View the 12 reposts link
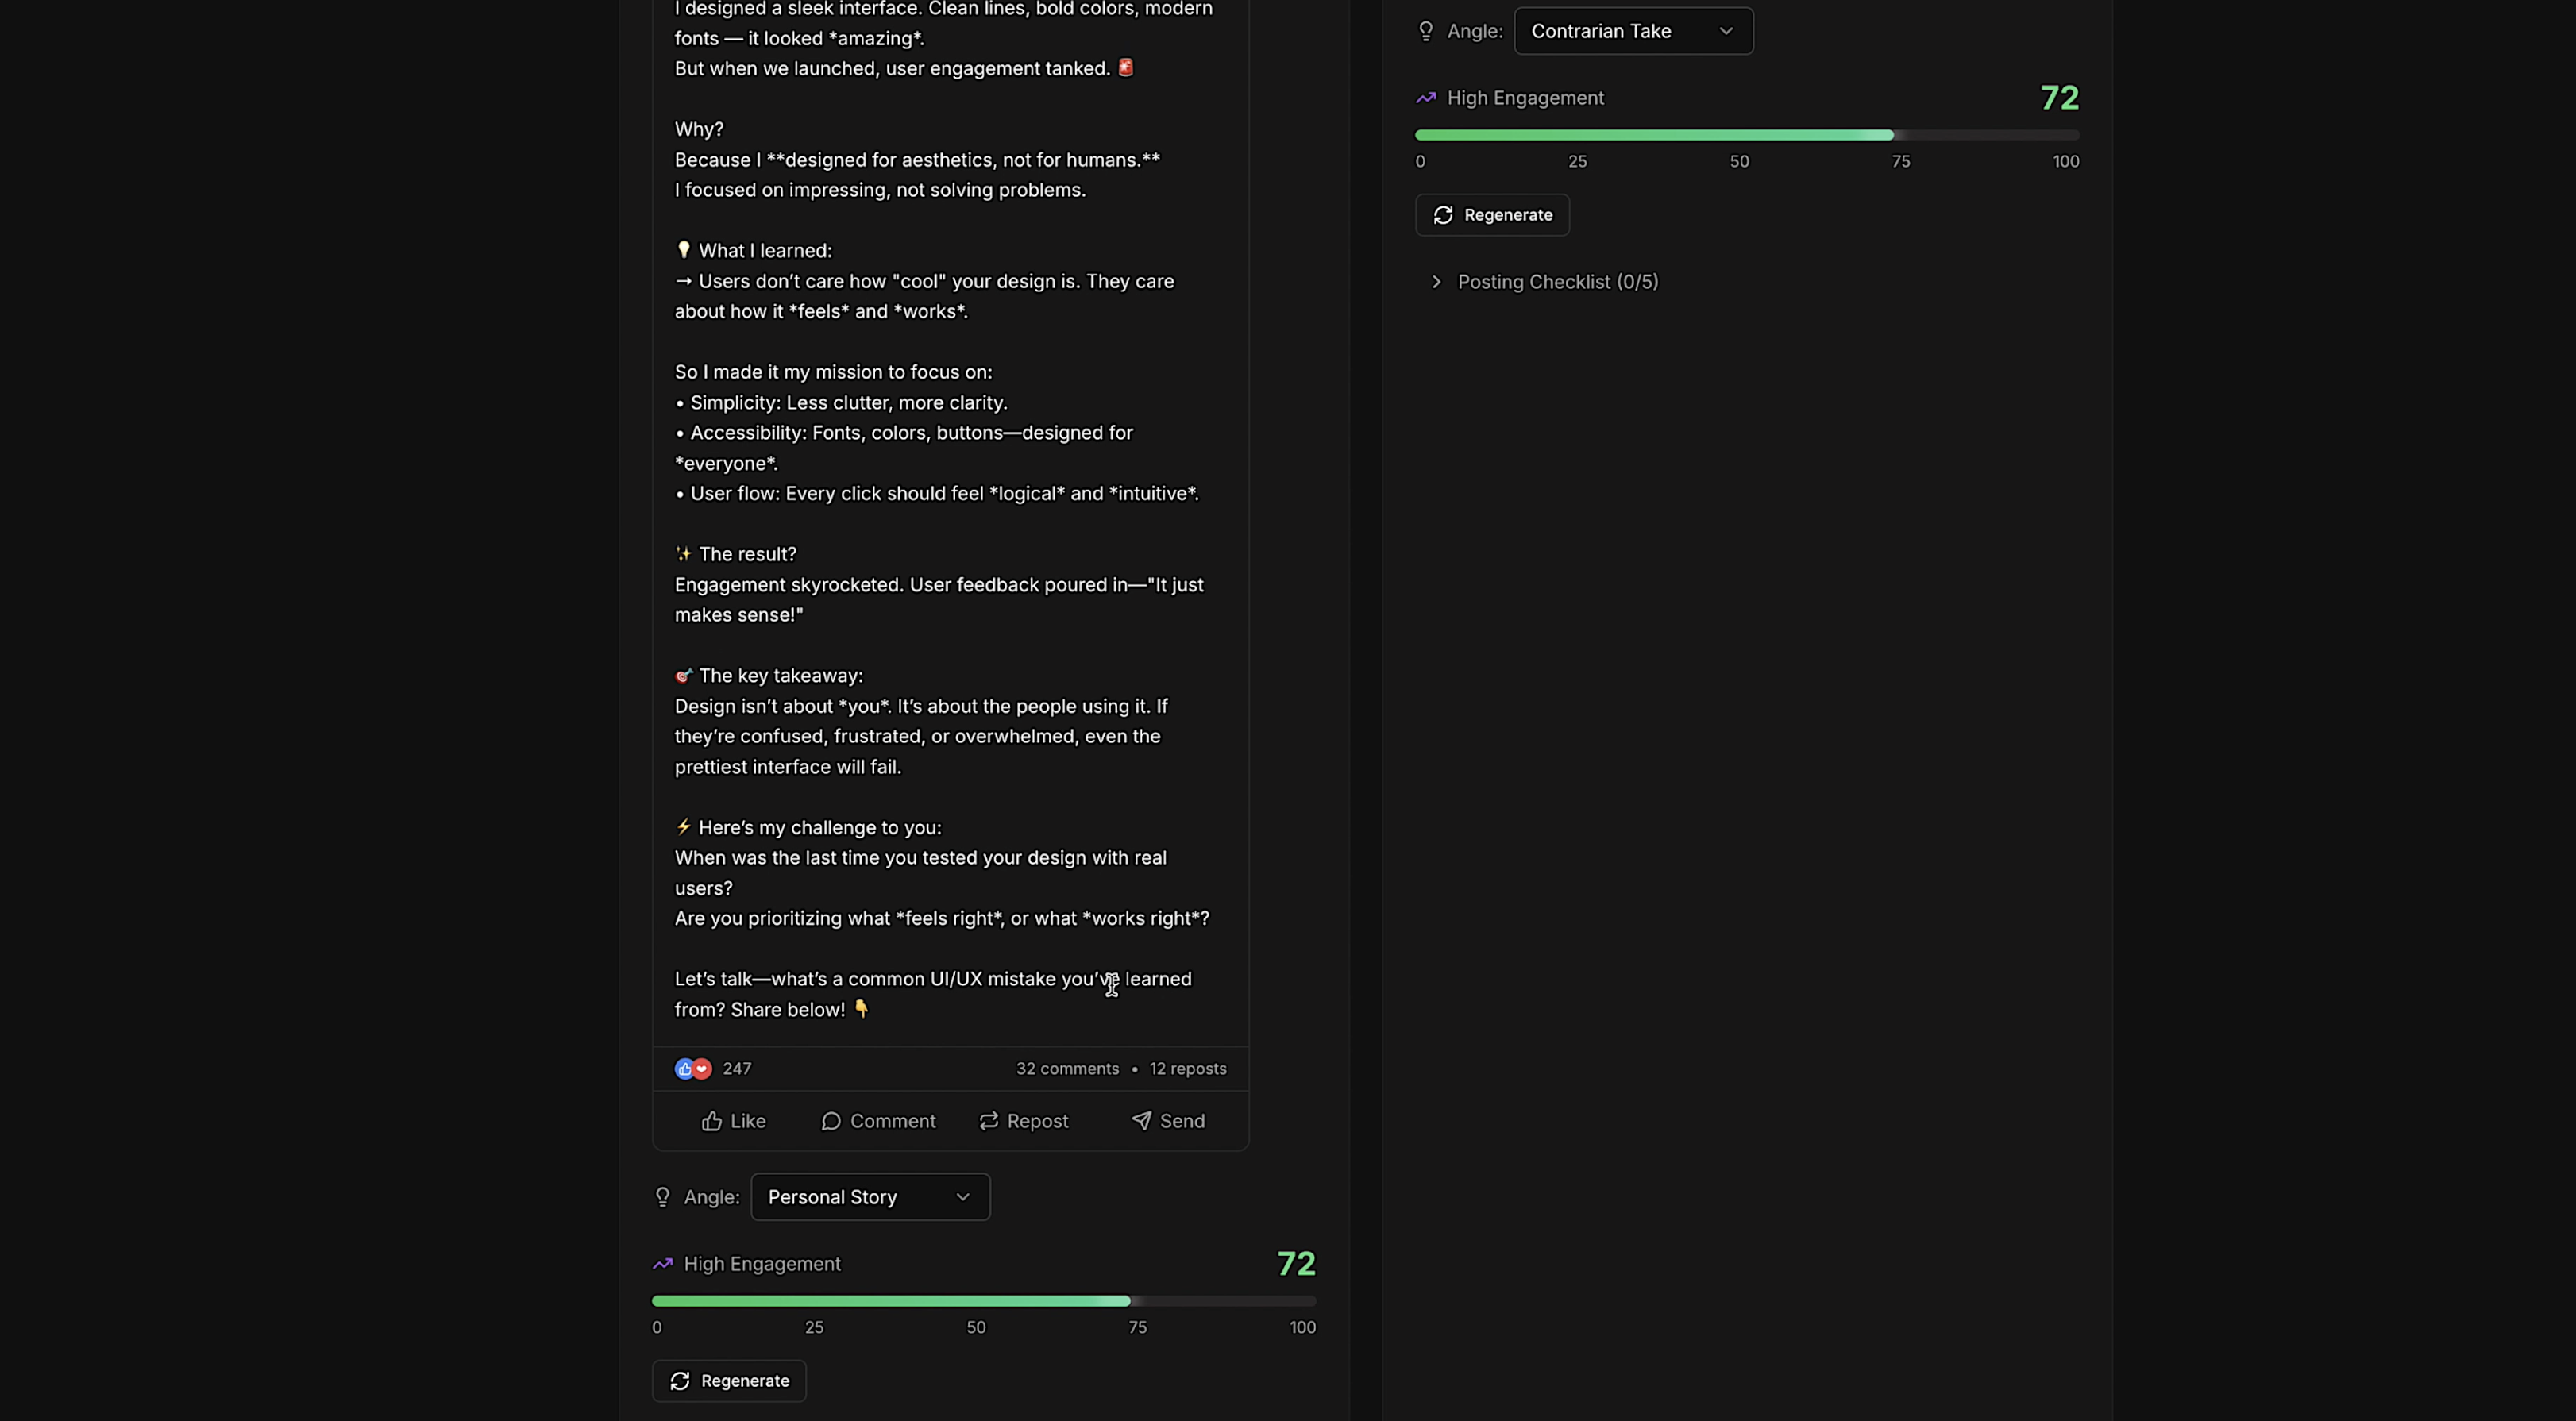Viewport: 2576px width, 1421px height. tap(1187, 1069)
